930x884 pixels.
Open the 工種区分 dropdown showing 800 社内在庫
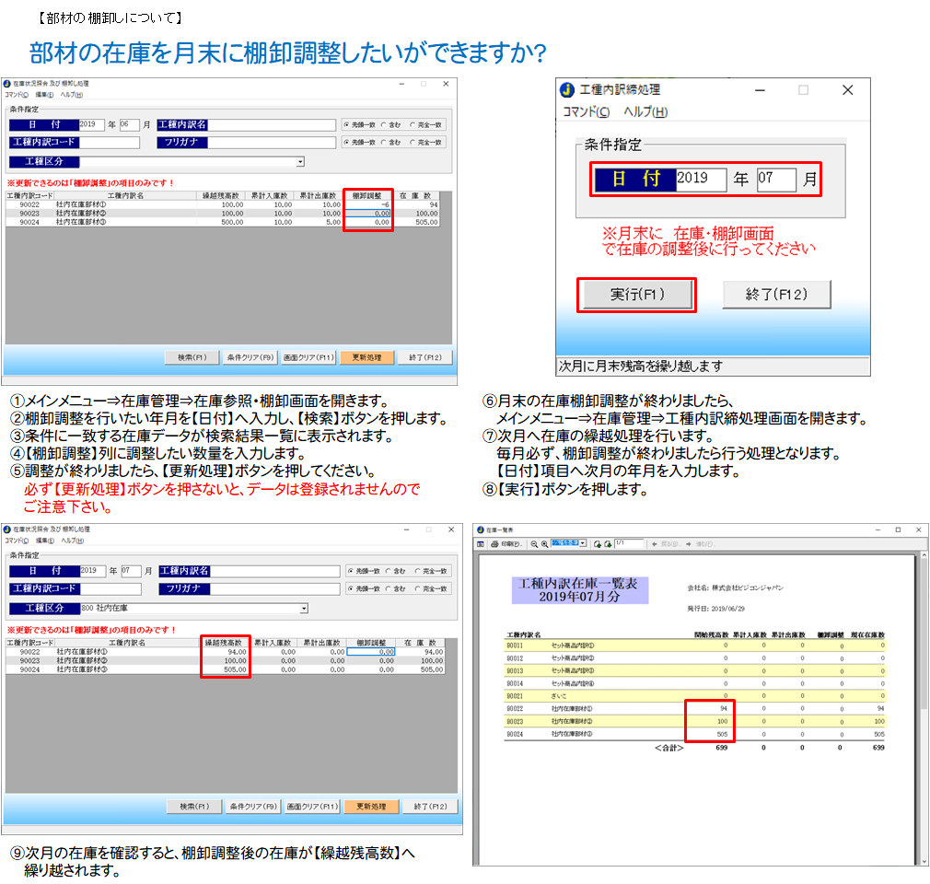point(305,609)
